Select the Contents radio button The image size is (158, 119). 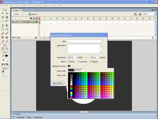[79, 61]
